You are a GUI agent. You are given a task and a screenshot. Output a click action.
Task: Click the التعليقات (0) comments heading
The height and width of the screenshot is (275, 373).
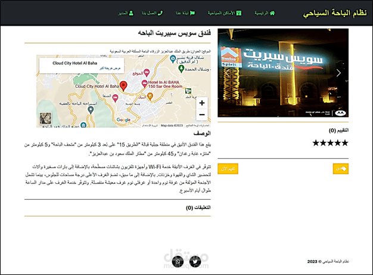[x=198, y=208]
